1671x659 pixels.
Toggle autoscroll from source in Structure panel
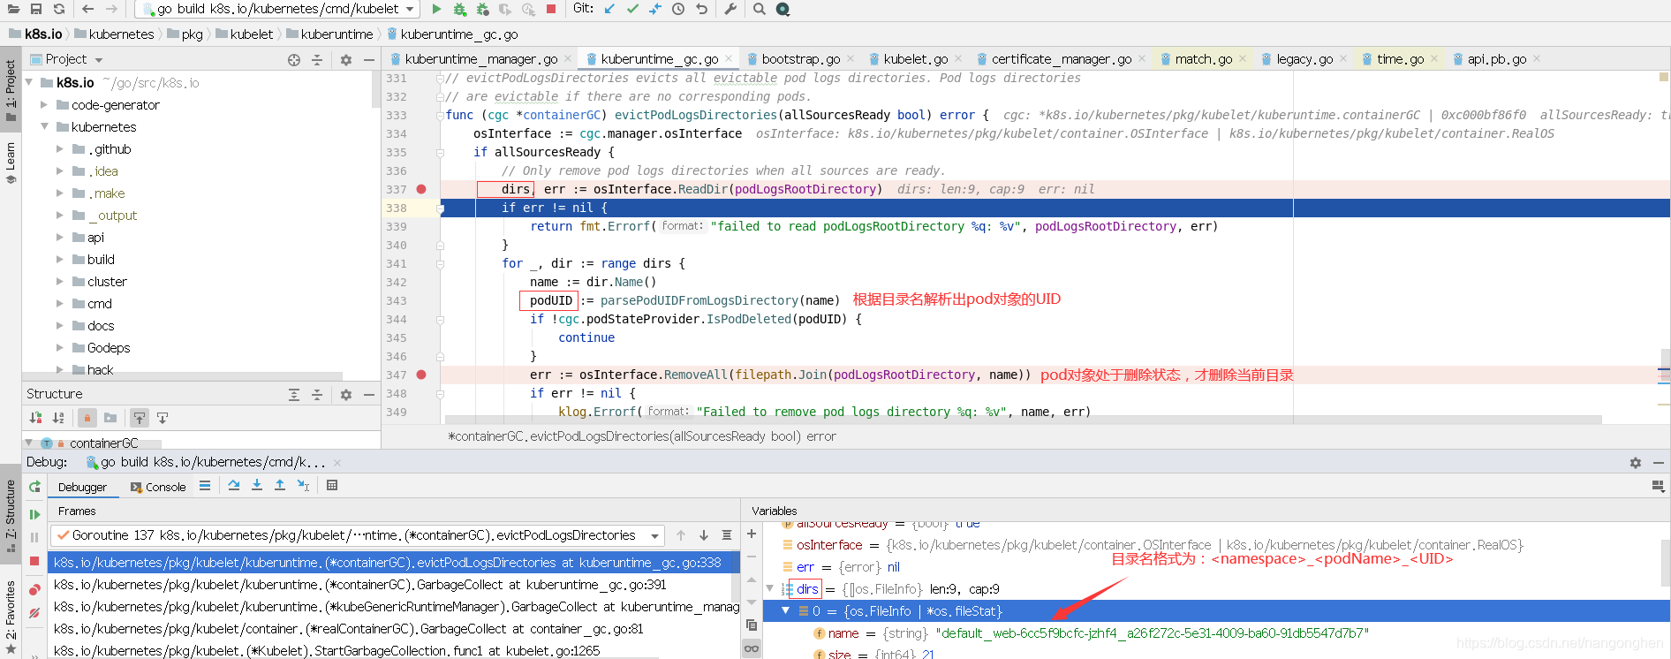pyautogui.click(x=163, y=418)
